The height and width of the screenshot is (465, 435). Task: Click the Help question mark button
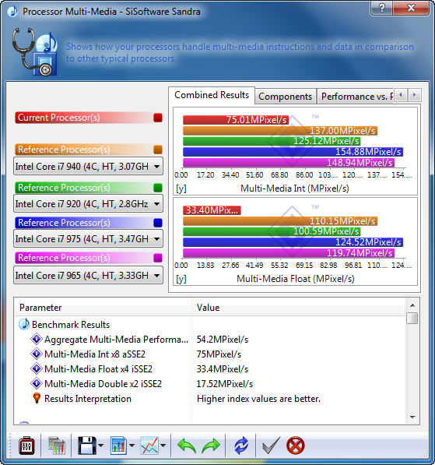tap(381, 8)
